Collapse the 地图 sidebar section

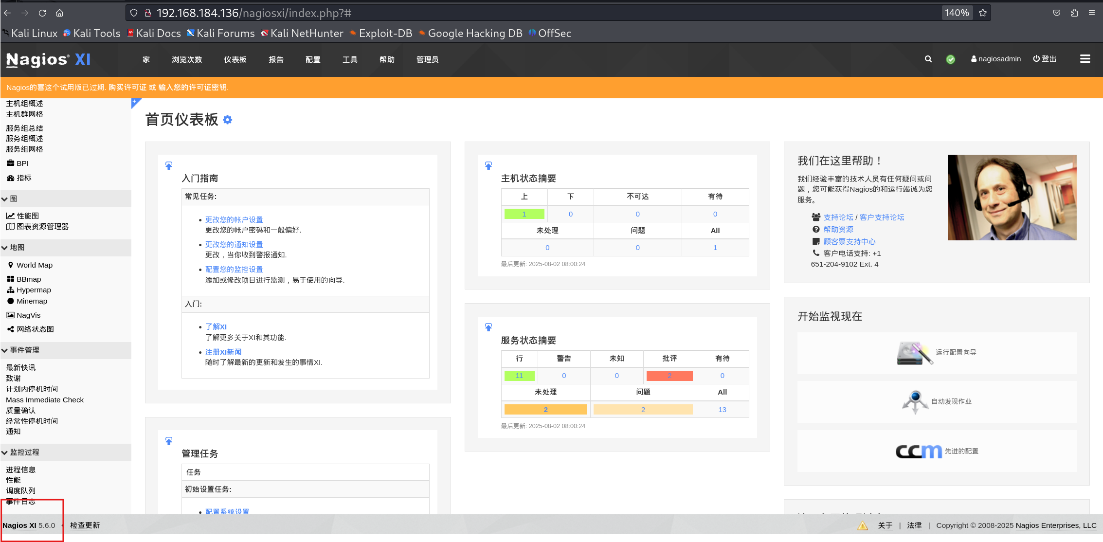[x=66, y=248]
